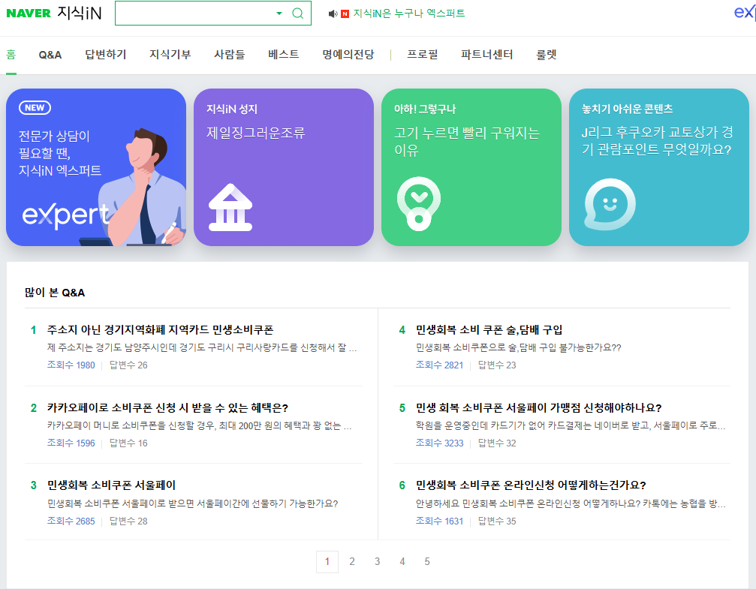Open the 룰렛 menu
Viewport: 756px width, 589px height.
(x=547, y=55)
